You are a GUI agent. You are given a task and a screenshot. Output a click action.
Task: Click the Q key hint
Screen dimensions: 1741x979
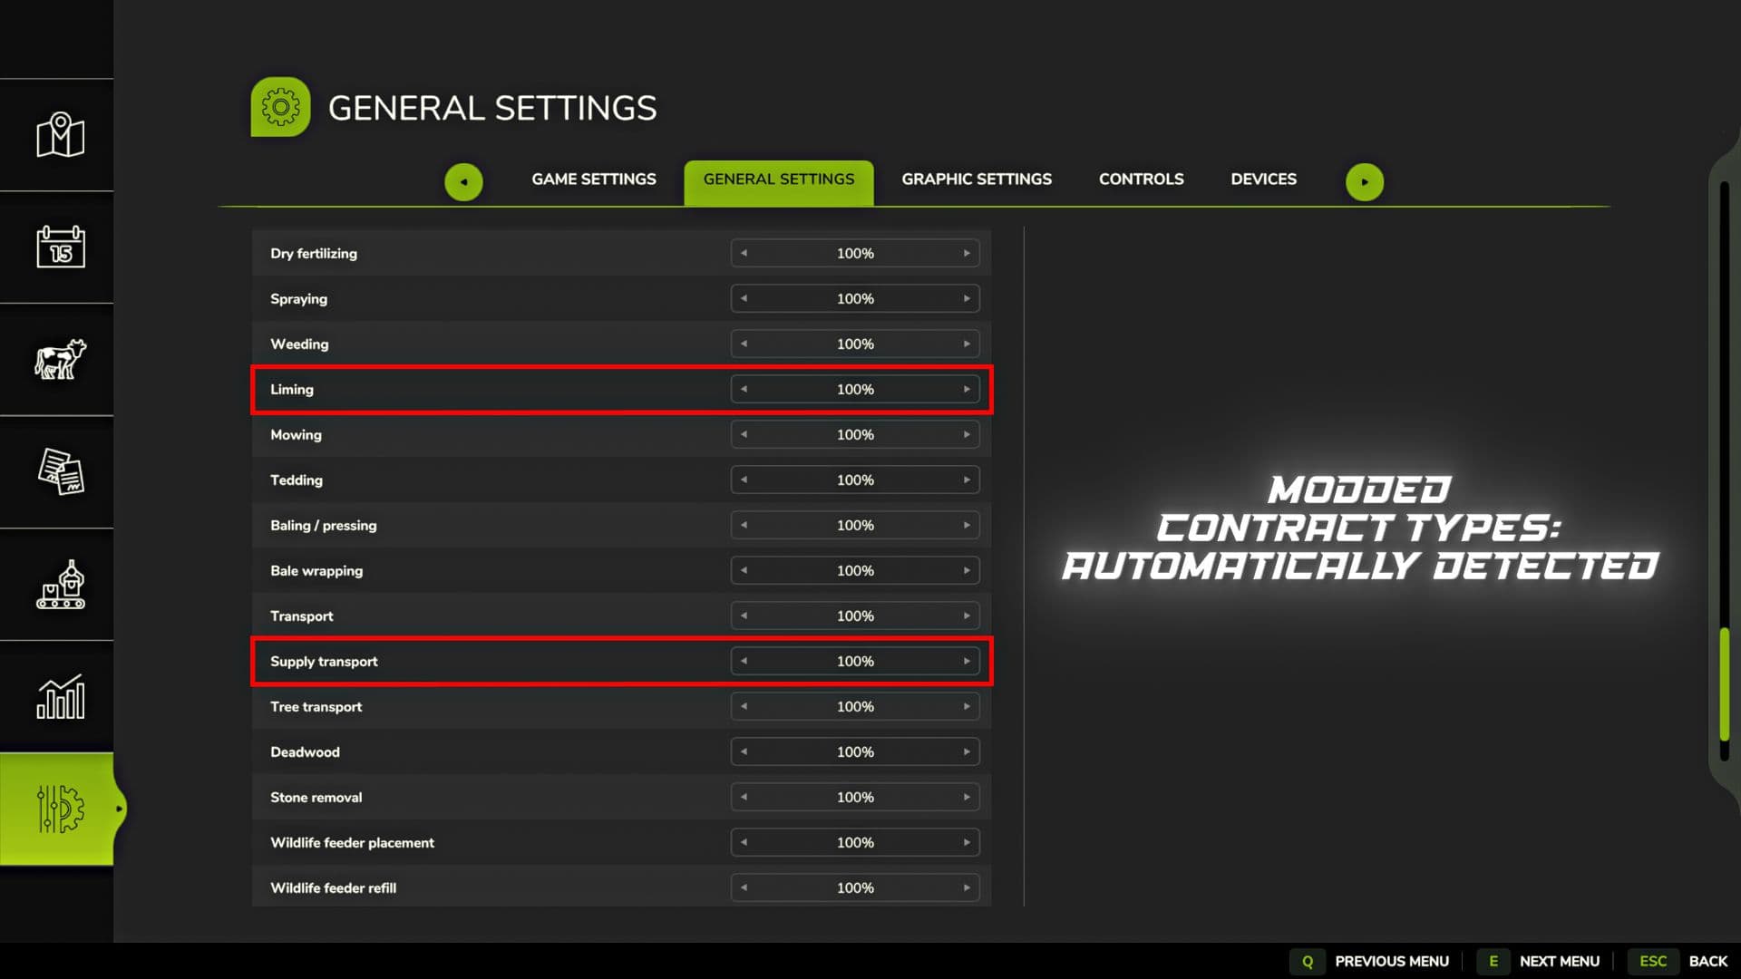point(1308,961)
